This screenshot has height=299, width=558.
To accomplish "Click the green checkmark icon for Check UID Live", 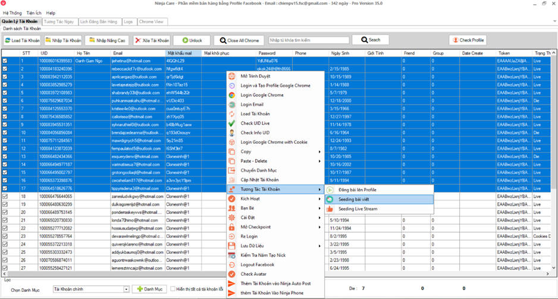I will 231,124.
